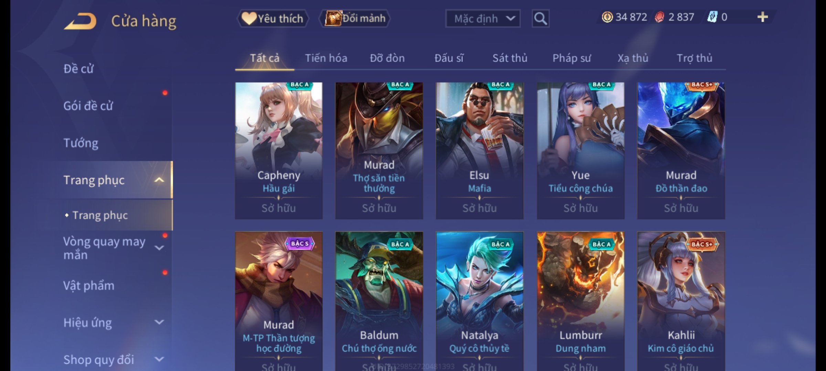Collapse the Trang phục sidebar section
826x371 pixels.
click(x=159, y=180)
